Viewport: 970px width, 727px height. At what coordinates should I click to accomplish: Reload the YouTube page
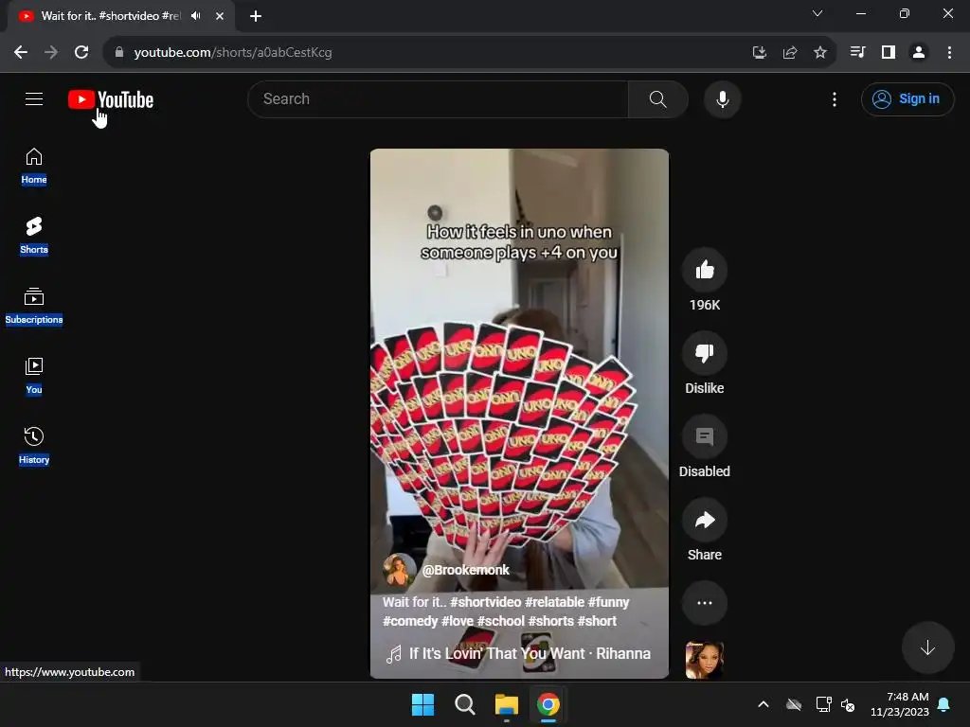coord(81,53)
